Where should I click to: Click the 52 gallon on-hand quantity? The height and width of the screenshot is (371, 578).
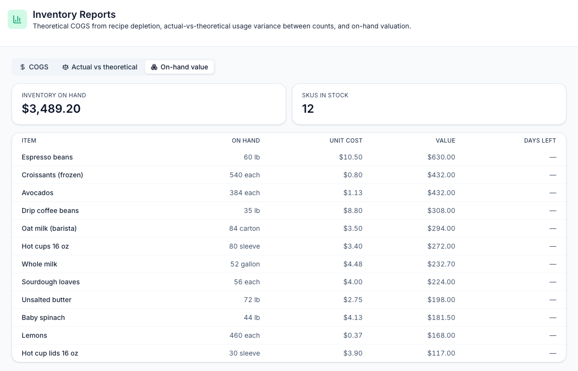(x=245, y=264)
